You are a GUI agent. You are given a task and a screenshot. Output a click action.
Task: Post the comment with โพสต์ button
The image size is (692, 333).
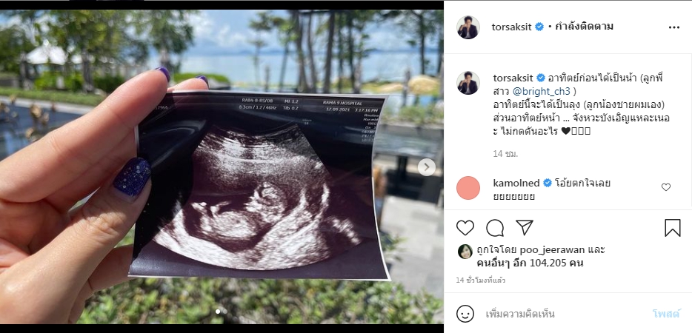(x=666, y=314)
